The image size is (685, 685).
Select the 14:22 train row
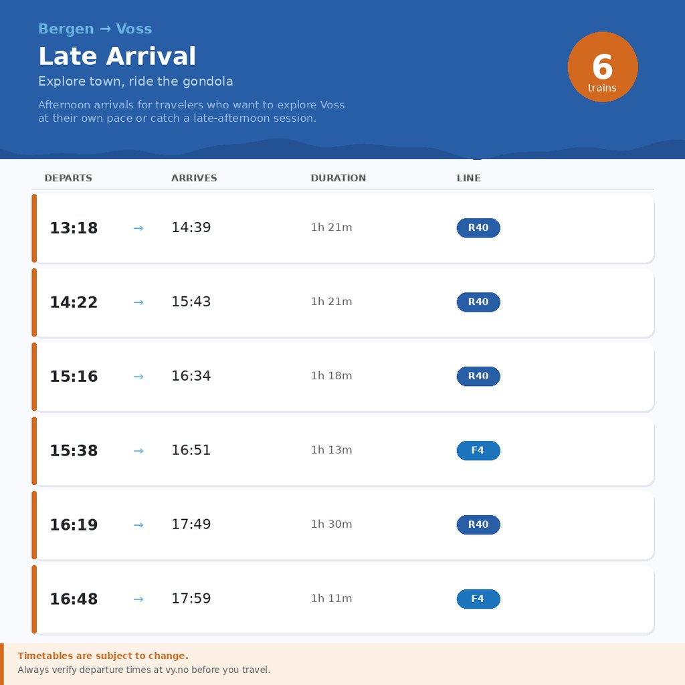[344, 302]
